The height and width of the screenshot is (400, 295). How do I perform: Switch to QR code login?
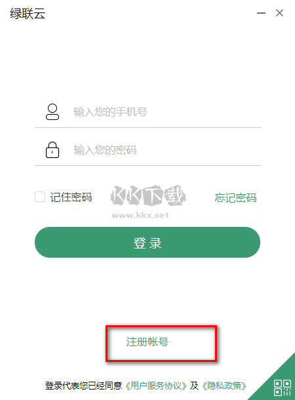[x=283, y=388]
